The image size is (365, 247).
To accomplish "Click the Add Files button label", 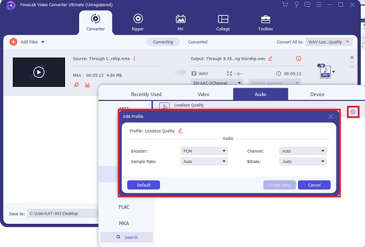I will click(29, 42).
